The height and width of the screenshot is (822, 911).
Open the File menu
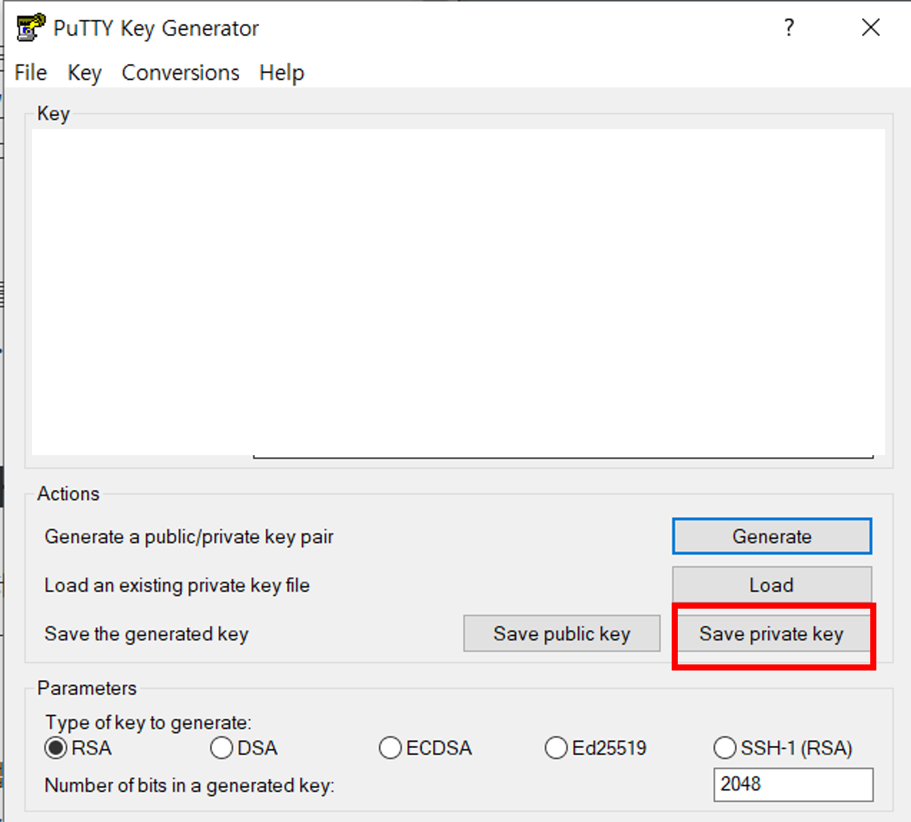pyautogui.click(x=31, y=73)
